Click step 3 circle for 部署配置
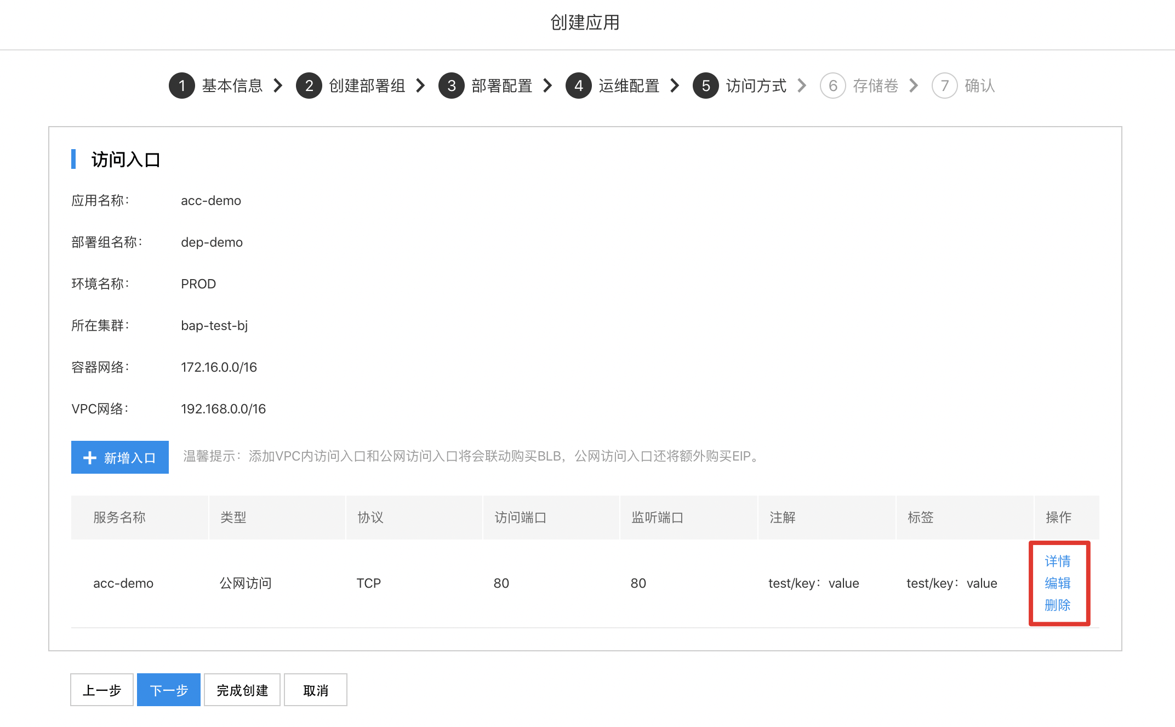 (452, 86)
